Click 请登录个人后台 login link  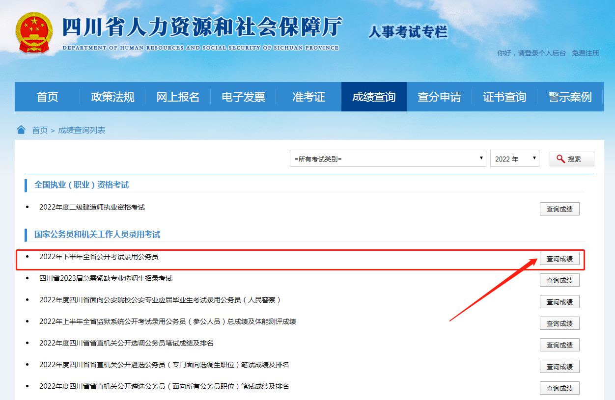coord(542,53)
